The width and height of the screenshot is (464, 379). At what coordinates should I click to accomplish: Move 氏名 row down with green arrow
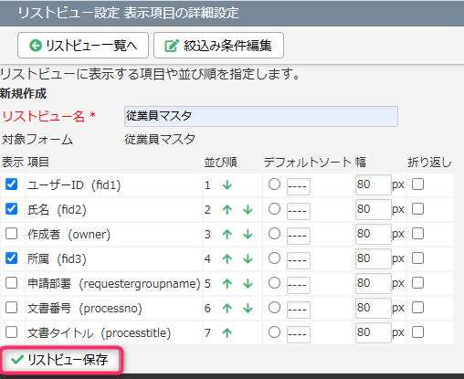click(248, 209)
